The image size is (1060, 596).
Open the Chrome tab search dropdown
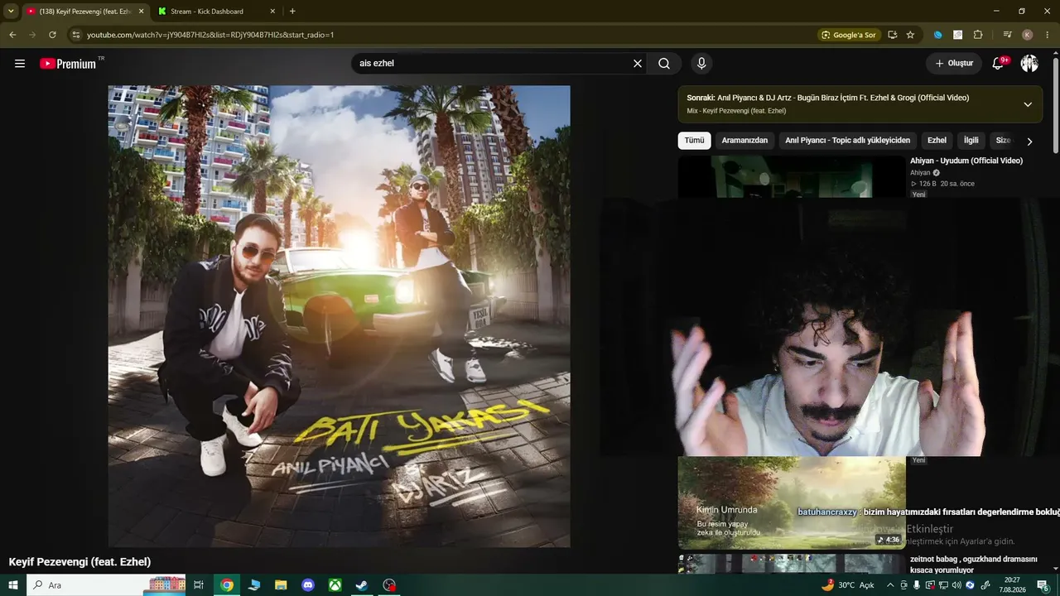11,12
